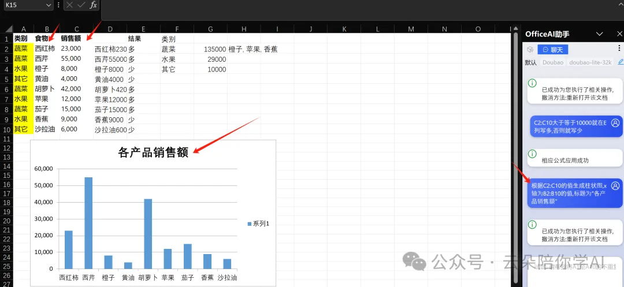The width and height of the screenshot is (624, 287).
Task: Click the tallest bar for 西芹 in the chart
Action: point(88,223)
